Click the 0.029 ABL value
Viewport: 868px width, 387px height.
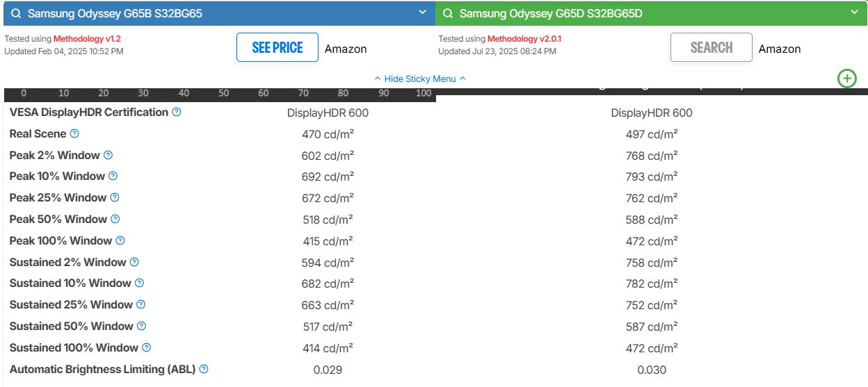coord(328,370)
